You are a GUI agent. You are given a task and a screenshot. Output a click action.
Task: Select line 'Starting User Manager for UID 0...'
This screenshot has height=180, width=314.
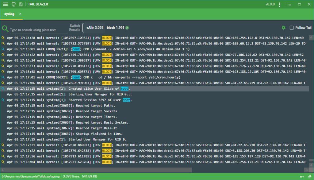coord(155,94)
